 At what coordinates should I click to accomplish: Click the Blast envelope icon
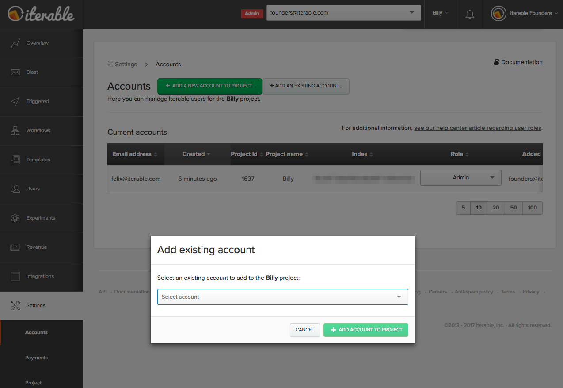coord(15,72)
